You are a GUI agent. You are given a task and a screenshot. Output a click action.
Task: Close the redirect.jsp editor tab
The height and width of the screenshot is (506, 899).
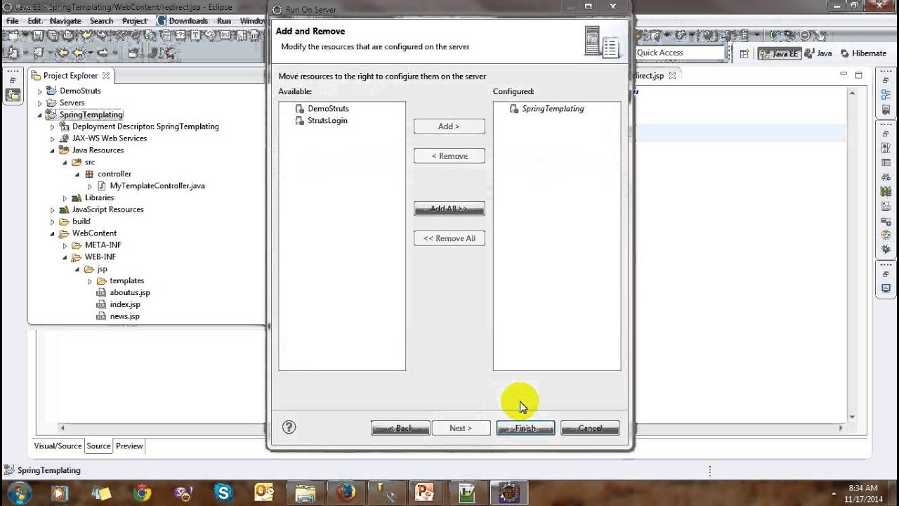point(671,75)
